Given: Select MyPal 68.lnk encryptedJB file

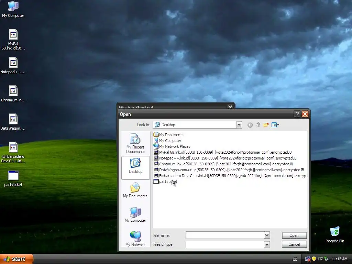Looking at the screenshot, I should [x=222, y=152].
